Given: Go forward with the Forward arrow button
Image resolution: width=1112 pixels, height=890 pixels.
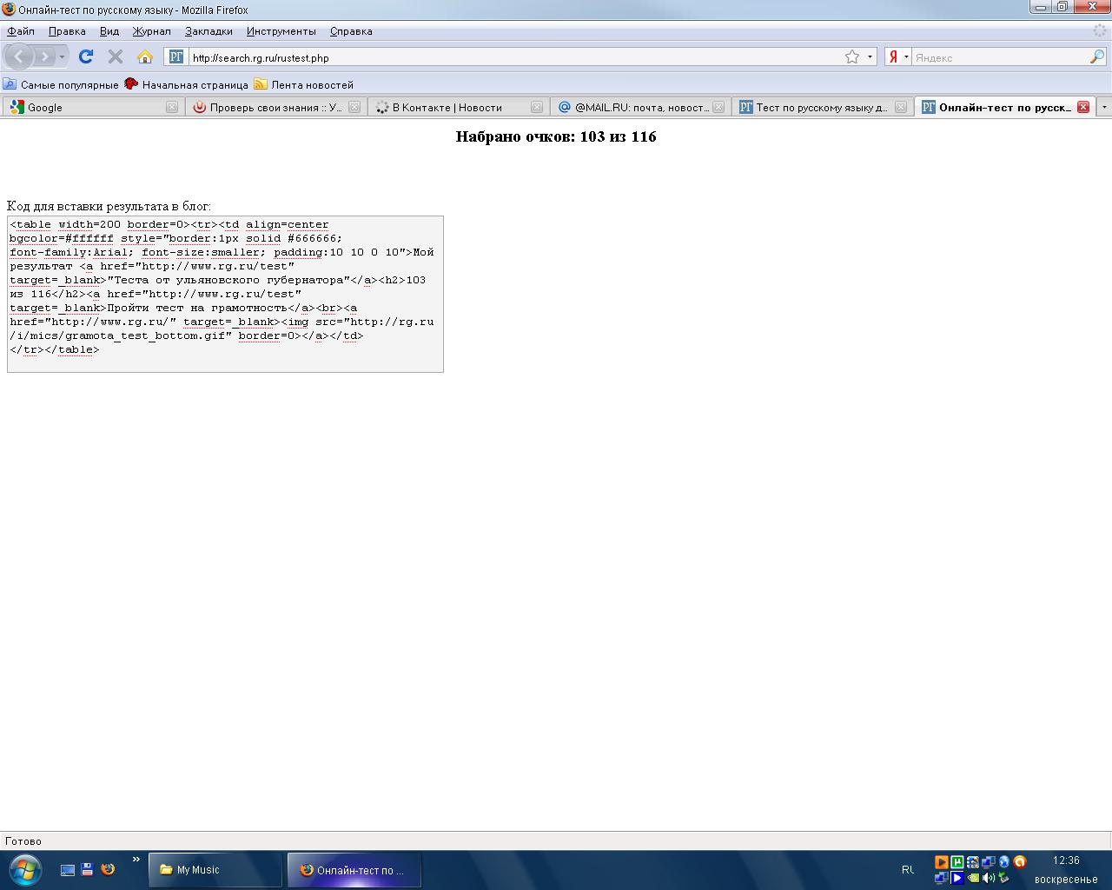Looking at the screenshot, I should coord(44,57).
